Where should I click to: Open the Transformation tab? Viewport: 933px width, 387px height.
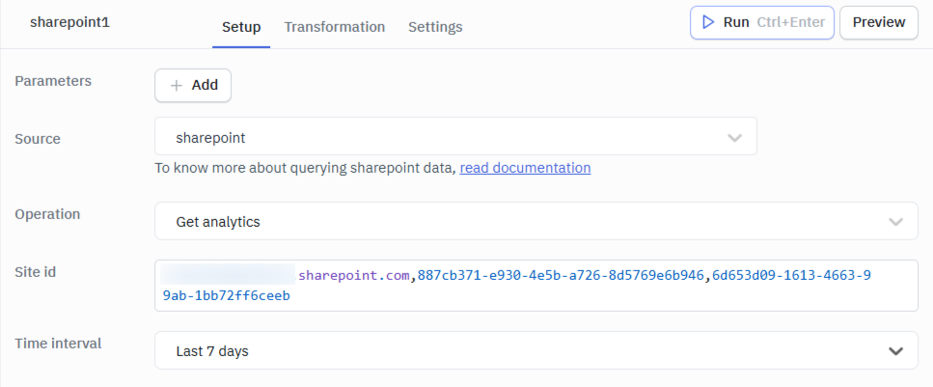click(x=335, y=27)
